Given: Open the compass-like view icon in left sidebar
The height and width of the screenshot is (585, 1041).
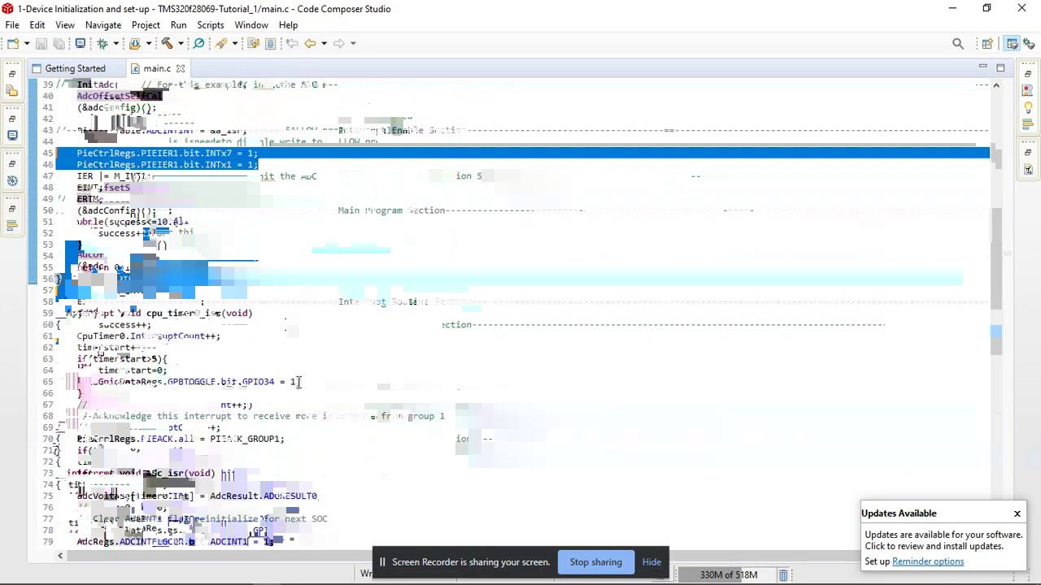Looking at the screenshot, I should pos(12,181).
